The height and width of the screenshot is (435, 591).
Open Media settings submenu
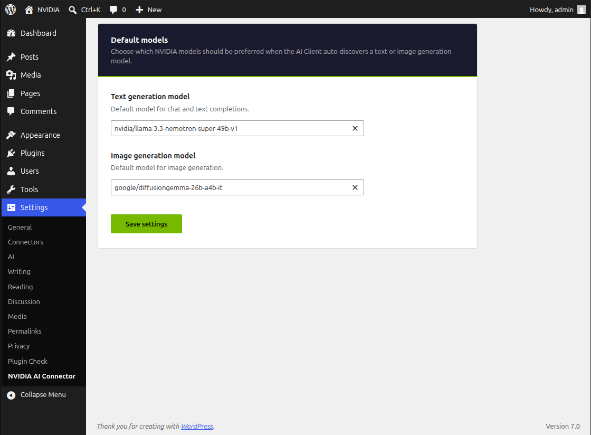(17, 316)
